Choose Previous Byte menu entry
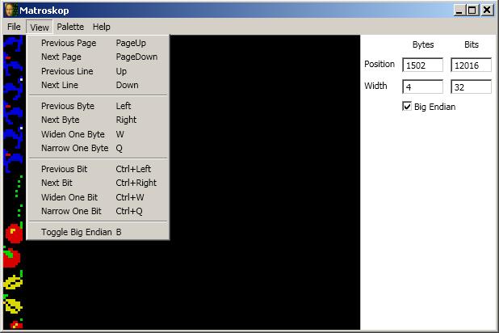This screenshot has height=333, width=499. pyautogui.click(x=99, y=106)
